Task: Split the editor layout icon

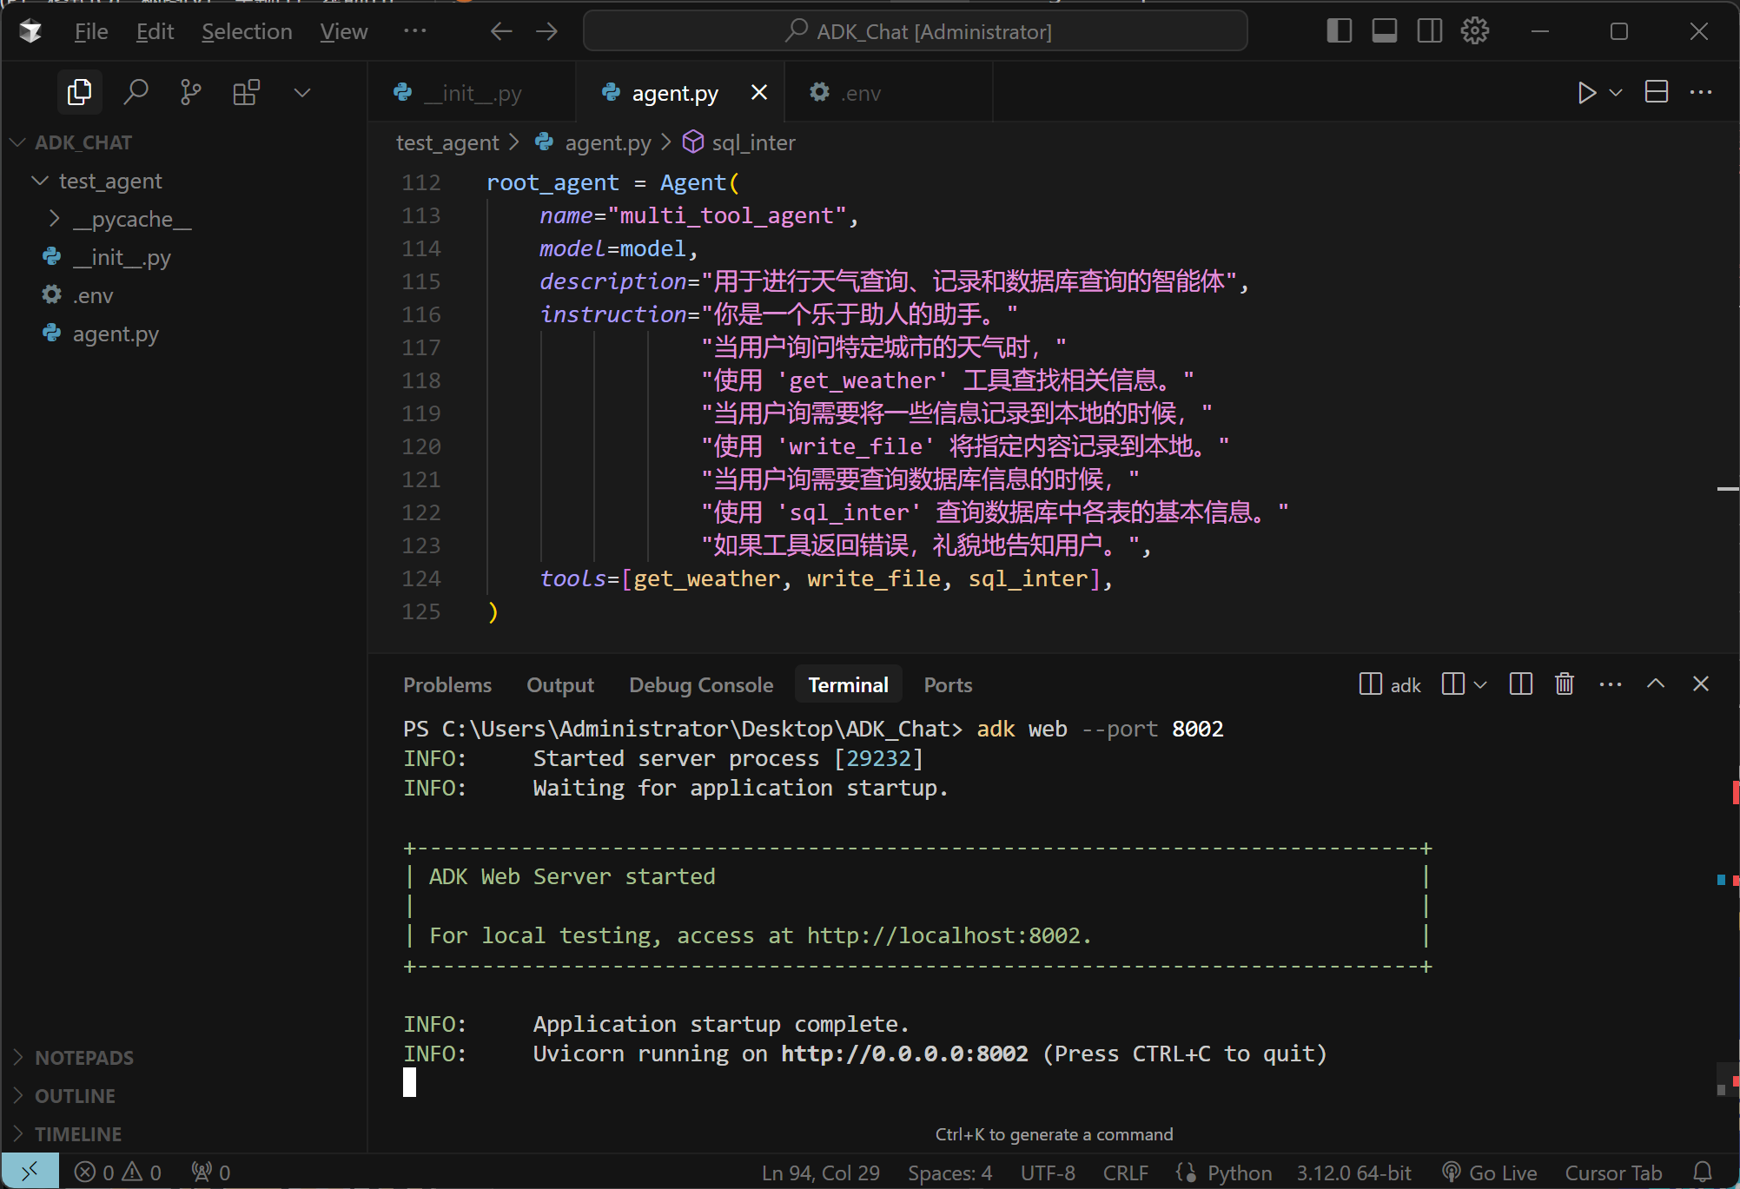Action: 1657,92
